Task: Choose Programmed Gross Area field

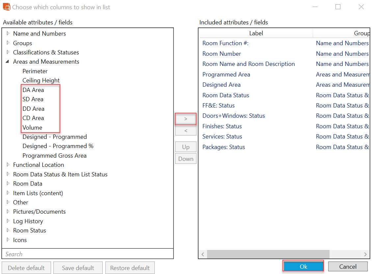Action: click(x=54, y=156)
